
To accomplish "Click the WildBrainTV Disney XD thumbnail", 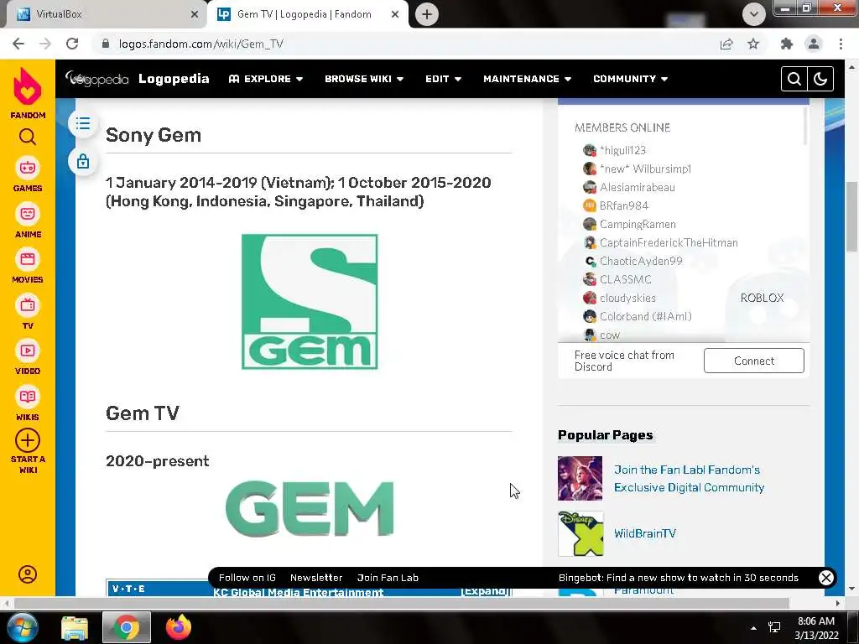I will [580, 533].
